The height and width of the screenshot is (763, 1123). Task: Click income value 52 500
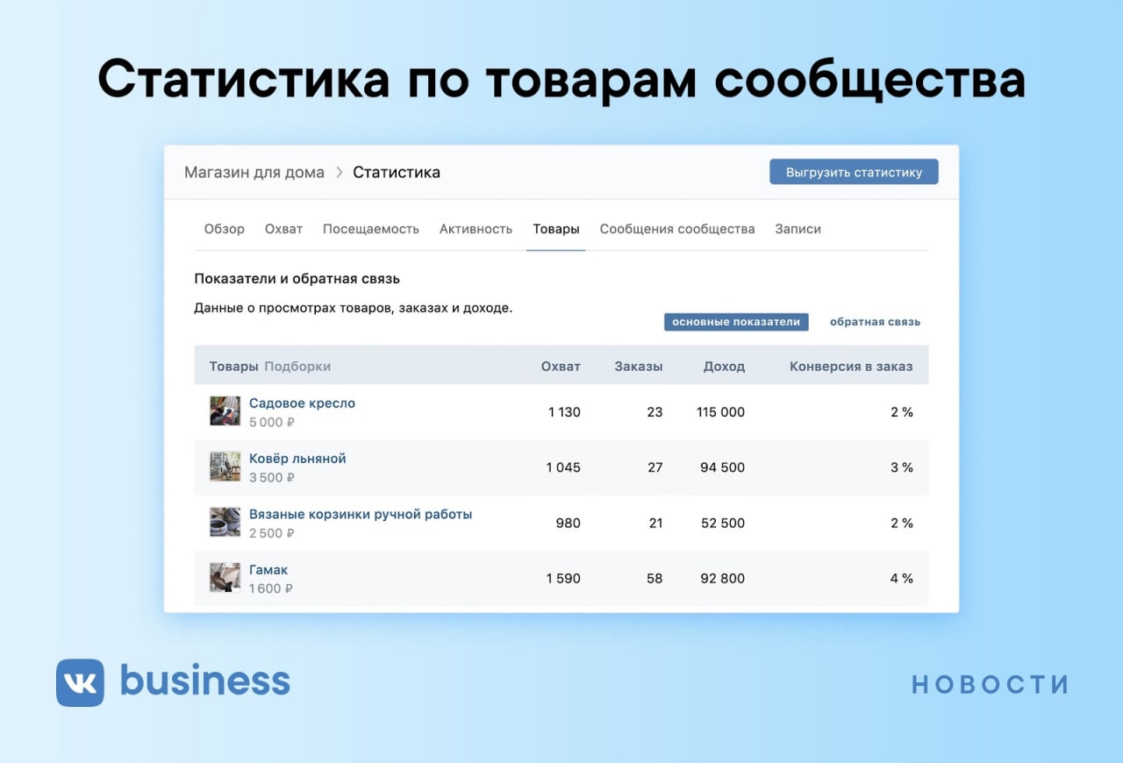pos(723,524)
